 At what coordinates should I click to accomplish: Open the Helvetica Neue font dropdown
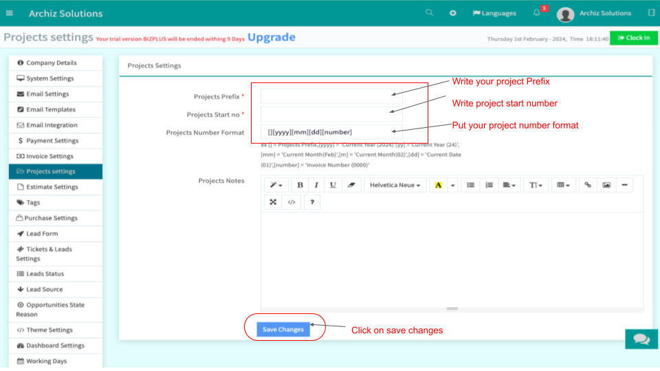(x=395, y=185)
